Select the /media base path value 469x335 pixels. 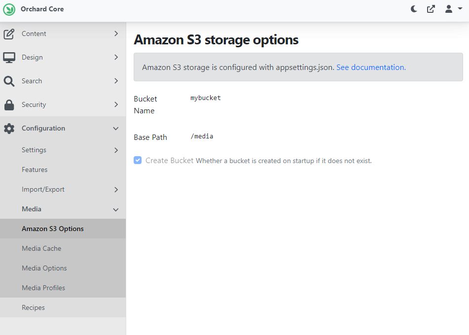202,136
